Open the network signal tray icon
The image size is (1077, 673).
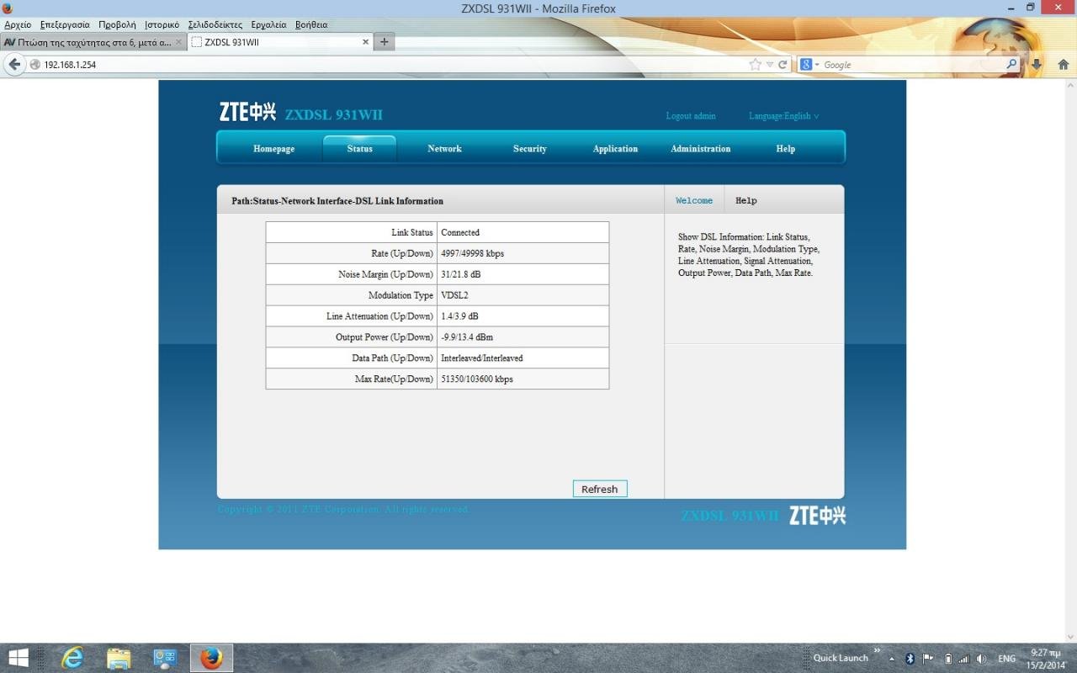pos(964,659)
